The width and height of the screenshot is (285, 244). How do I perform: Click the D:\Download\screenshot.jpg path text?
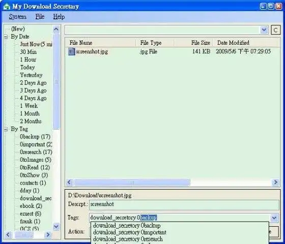(100, 195)
